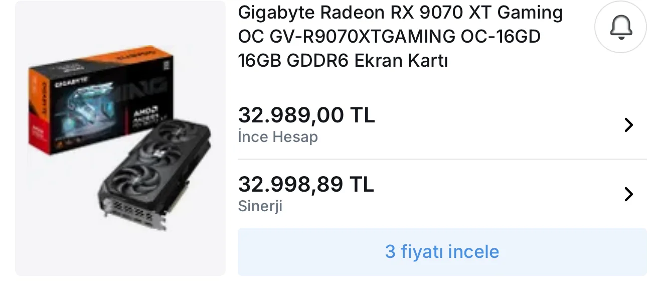Open the Gigabyte Radeon RX 9070 XT title
Image resolution: width=662 pixels, height=293 pixels.
[x=400, y=37]
